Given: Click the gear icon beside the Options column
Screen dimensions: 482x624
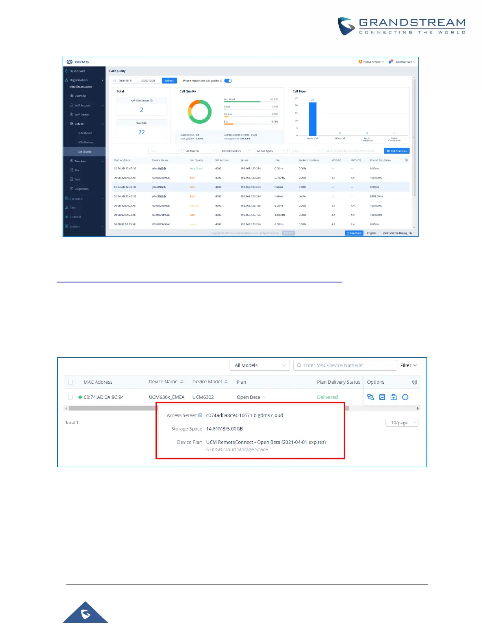Looking at the screenshot, I should (414, 382).
